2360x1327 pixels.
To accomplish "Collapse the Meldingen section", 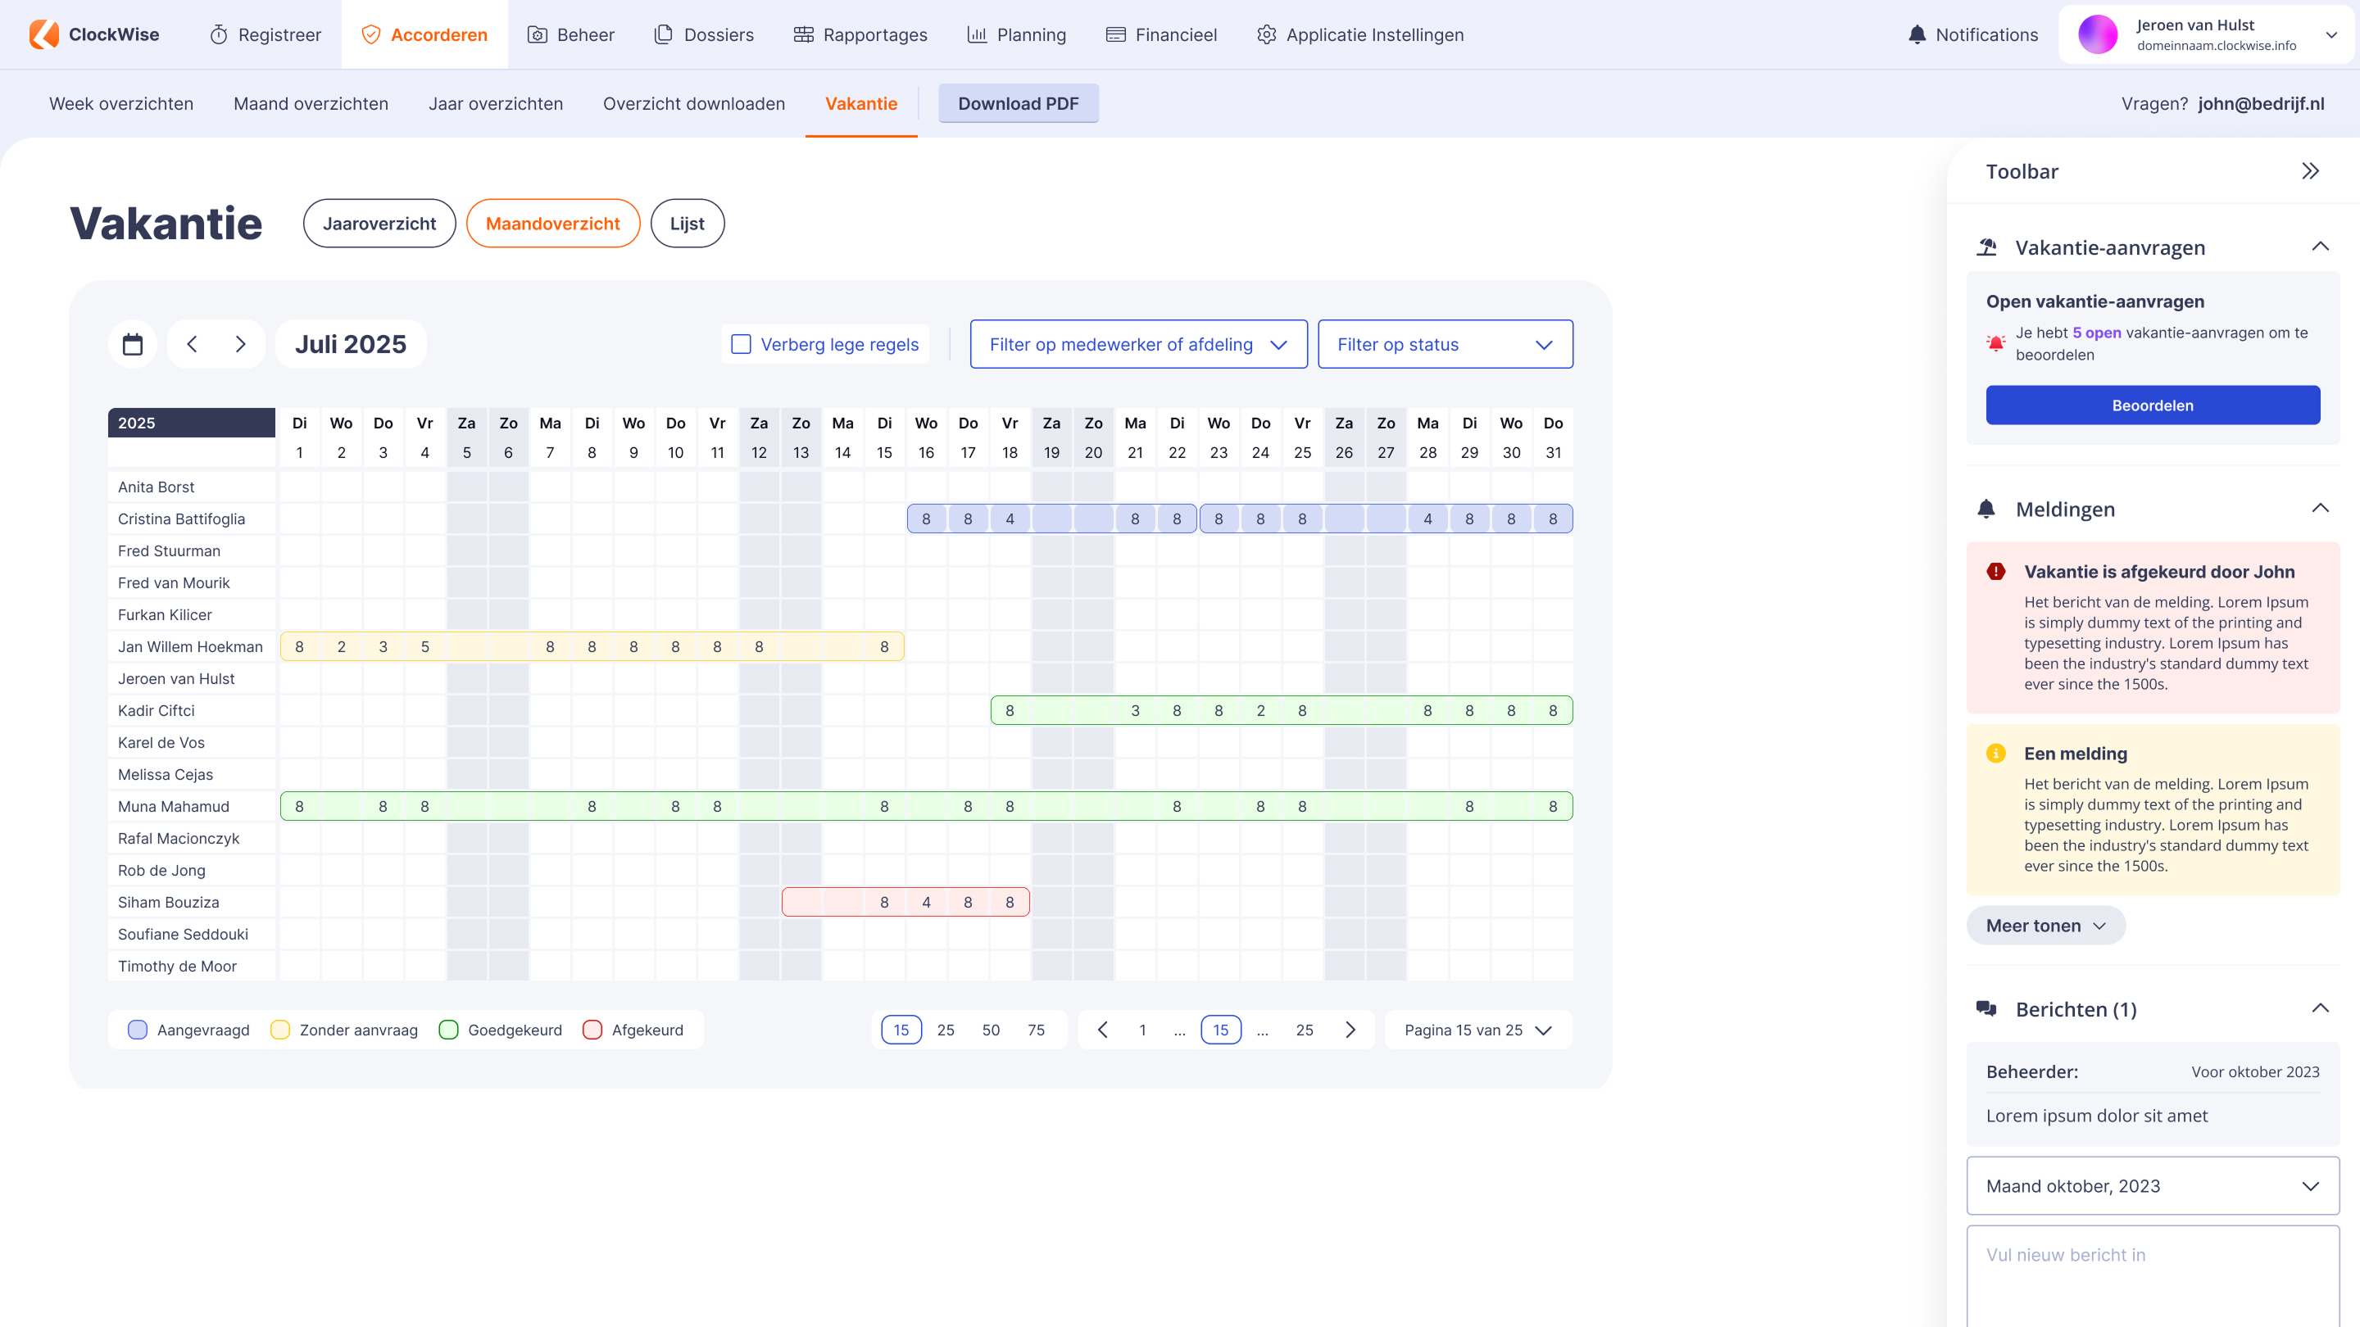I will pos(2320,510).
